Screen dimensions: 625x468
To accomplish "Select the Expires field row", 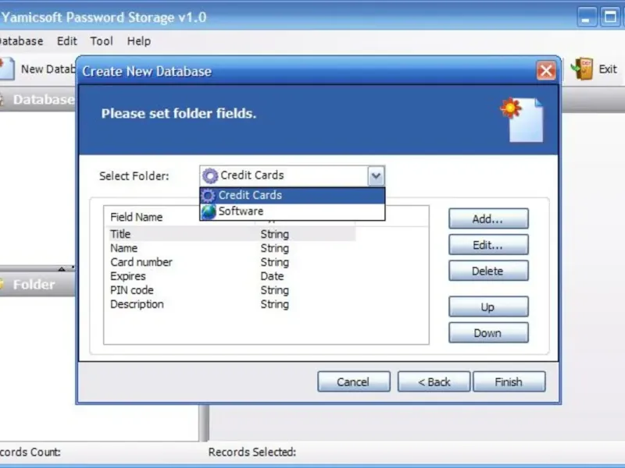I will tap(231, 276).
